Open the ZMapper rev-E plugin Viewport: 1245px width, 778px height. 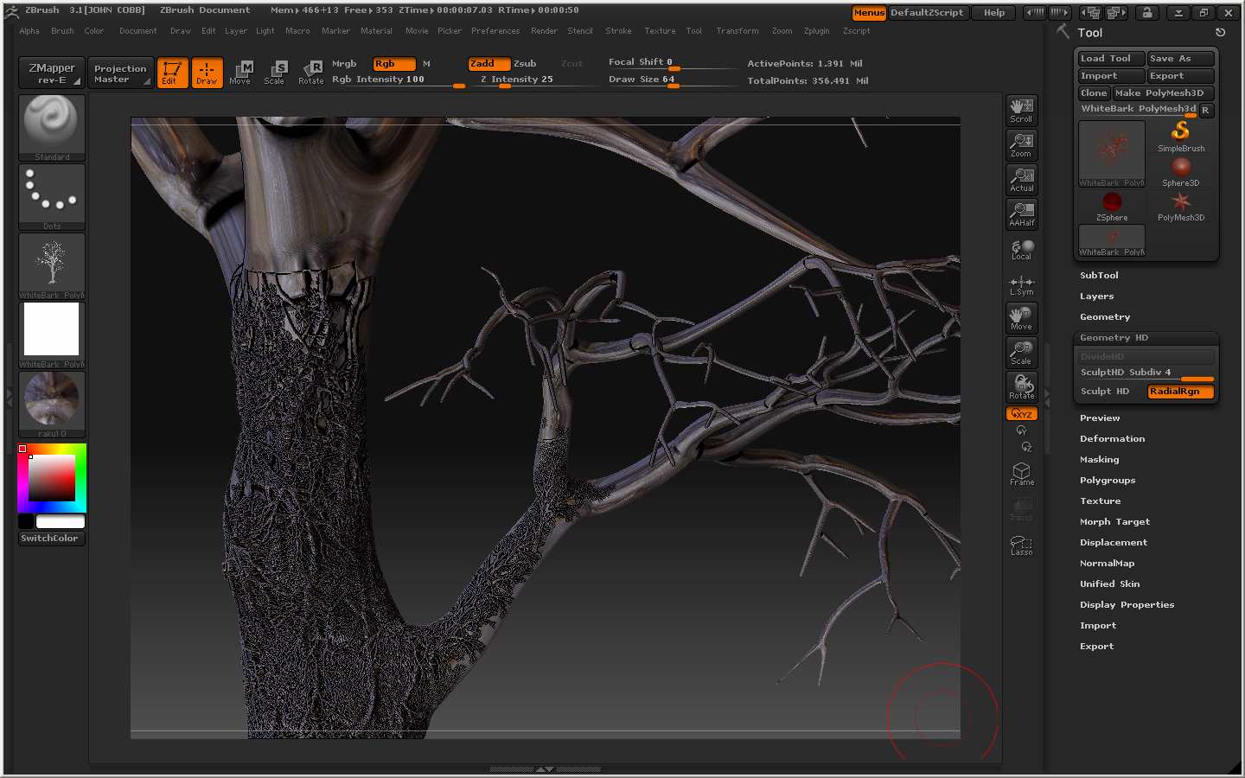pyautogui.click(x=51, y=73)
